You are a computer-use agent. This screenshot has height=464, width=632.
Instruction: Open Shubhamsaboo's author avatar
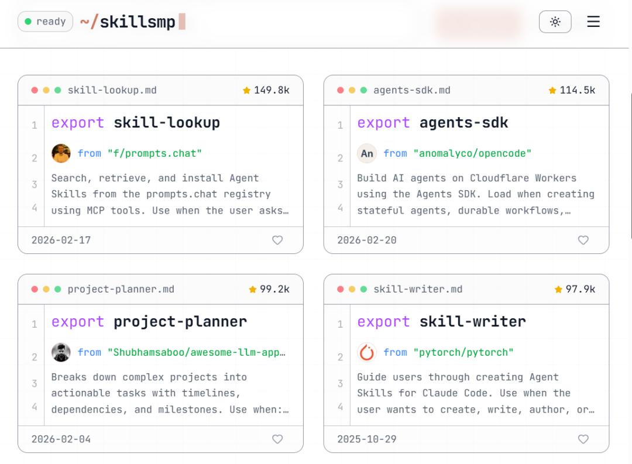coord(61,352)
